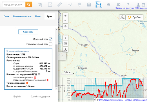This screenshot has height=102, width=147.
Task: Click the address search input field
Action: (x=14, y=5)
